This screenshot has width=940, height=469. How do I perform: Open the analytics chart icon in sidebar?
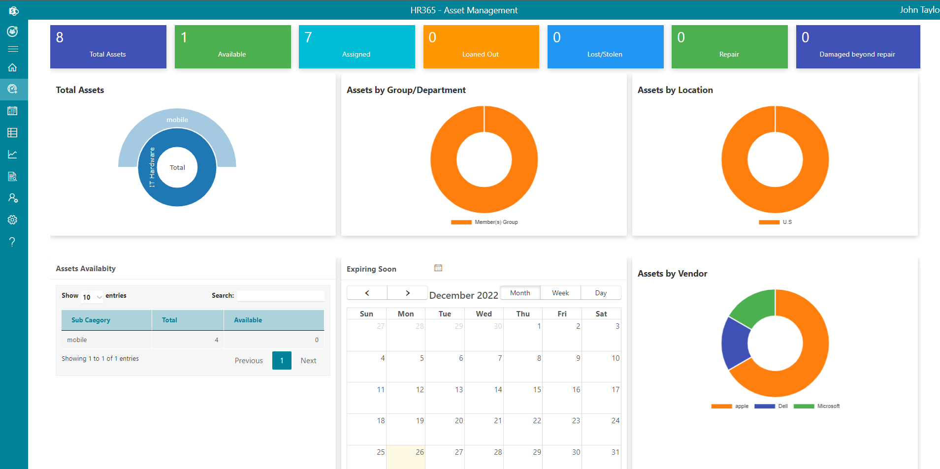point(13,154)
